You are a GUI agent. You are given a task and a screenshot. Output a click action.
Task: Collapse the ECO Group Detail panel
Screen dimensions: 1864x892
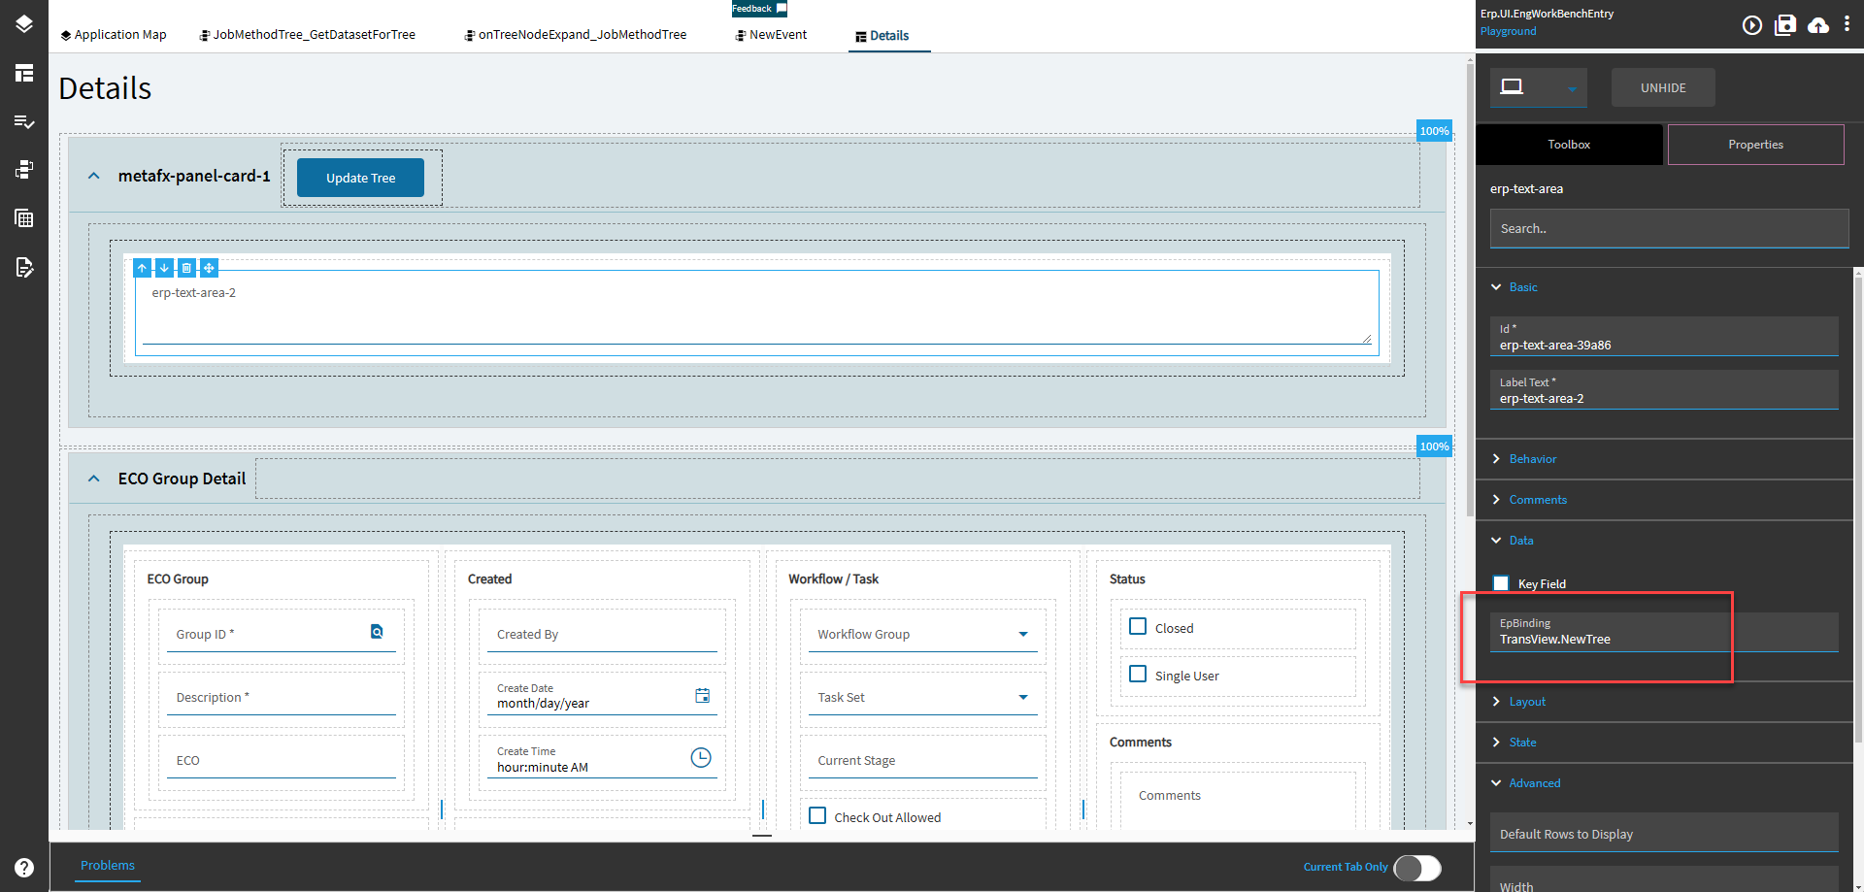coord(94,479)
